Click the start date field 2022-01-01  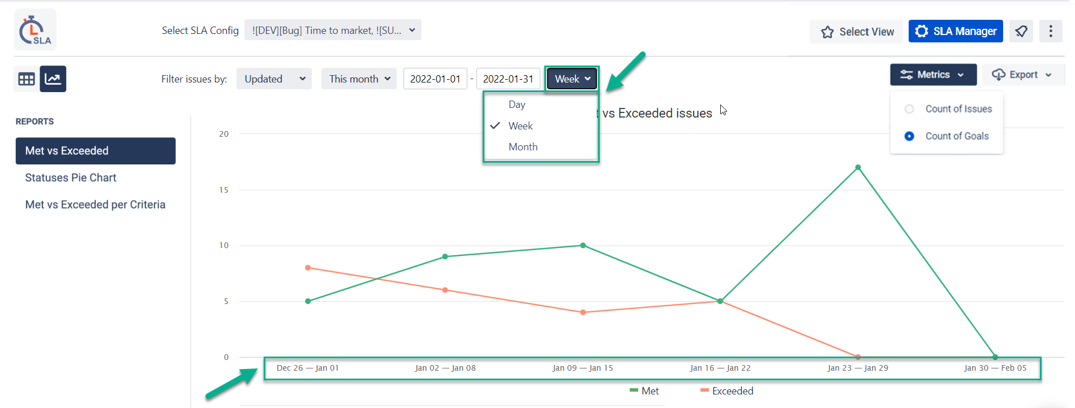[435, 79]
